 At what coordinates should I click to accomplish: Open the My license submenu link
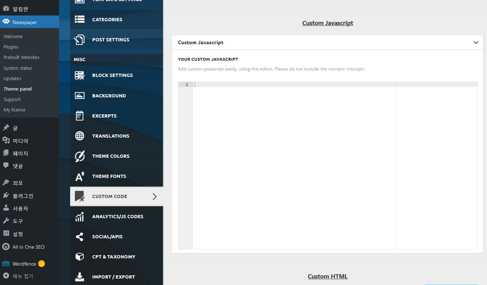coord(14,110)
